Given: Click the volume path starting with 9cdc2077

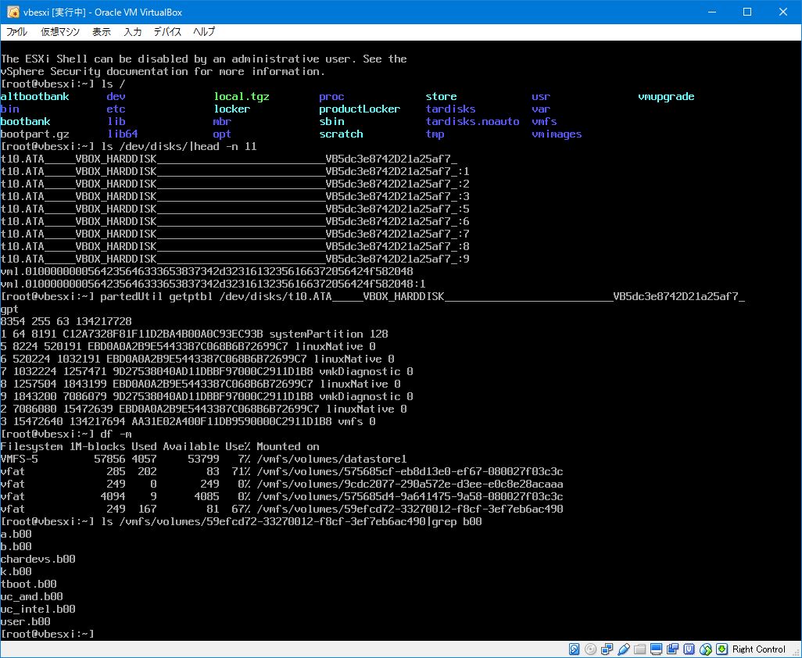Looking at the screenshot, I should [410, 484].
